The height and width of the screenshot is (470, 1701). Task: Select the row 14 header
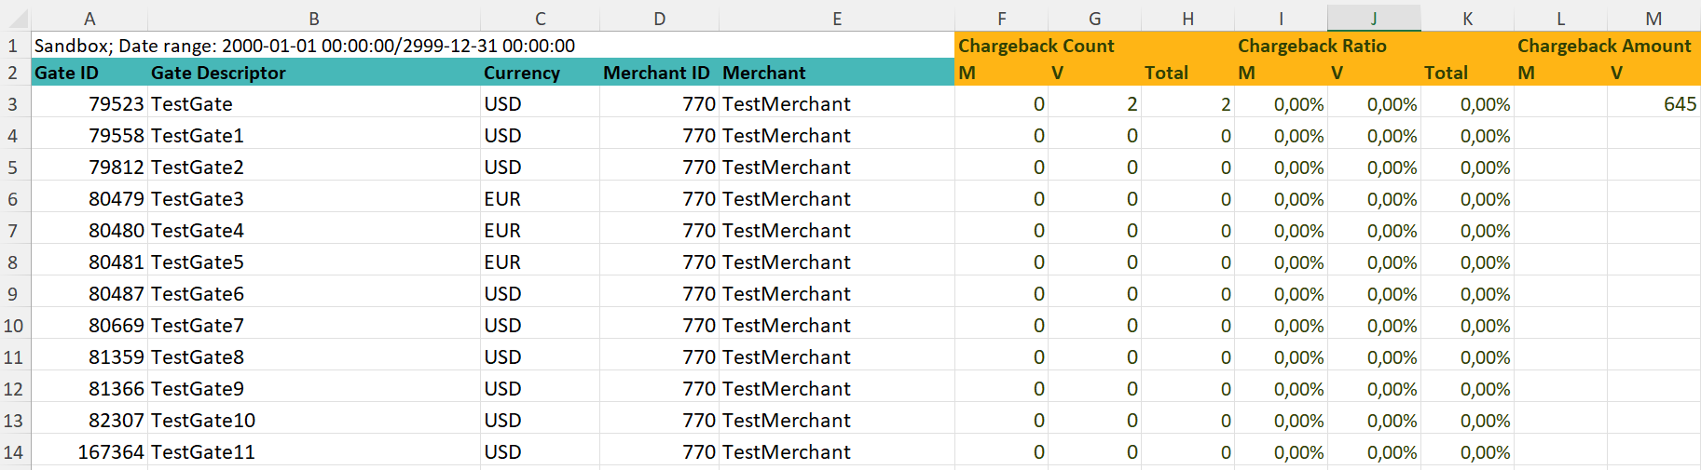(x=14, y=452)
